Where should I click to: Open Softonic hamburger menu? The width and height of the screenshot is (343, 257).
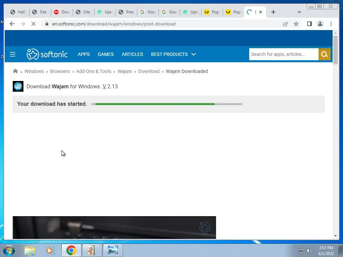tap(12, 54)
